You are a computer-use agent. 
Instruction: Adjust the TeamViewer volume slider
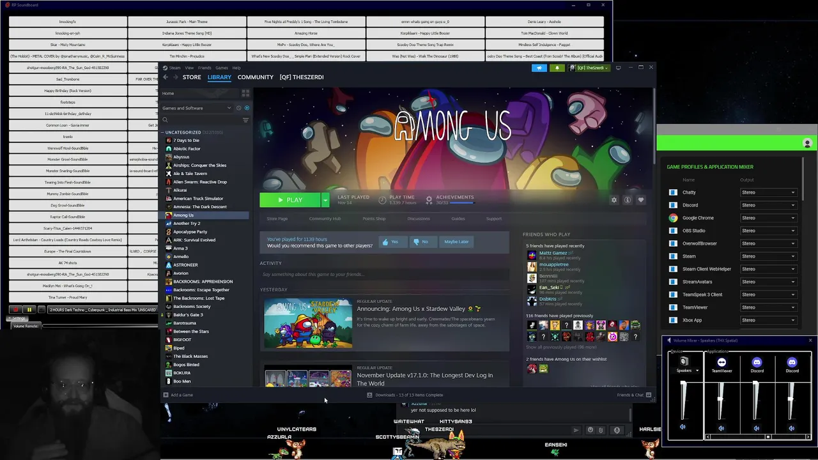(721, 400)
